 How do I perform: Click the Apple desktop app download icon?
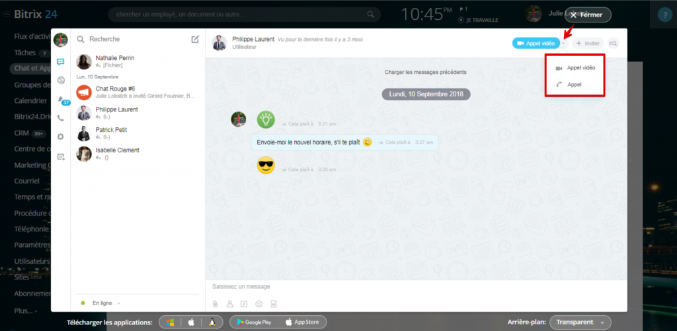click(191, 322)
